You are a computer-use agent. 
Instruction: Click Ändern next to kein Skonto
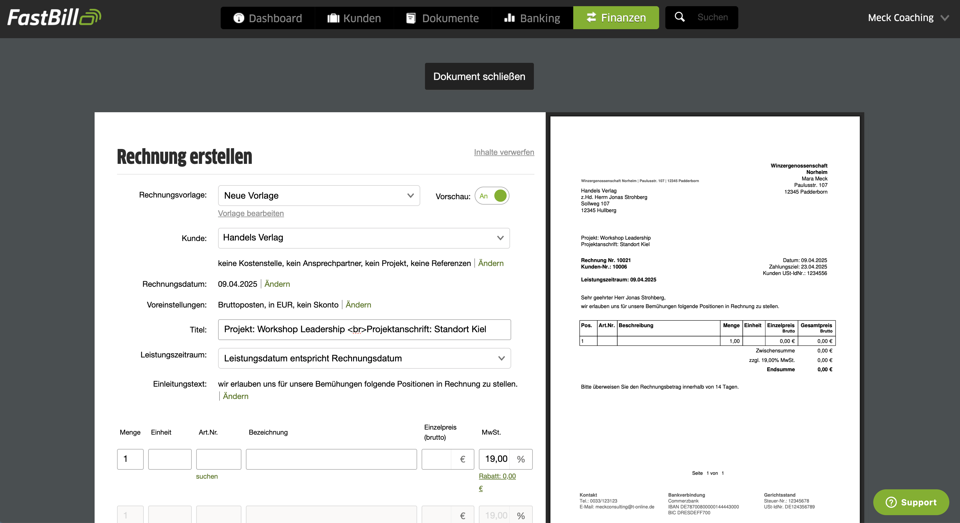[358, 305]
